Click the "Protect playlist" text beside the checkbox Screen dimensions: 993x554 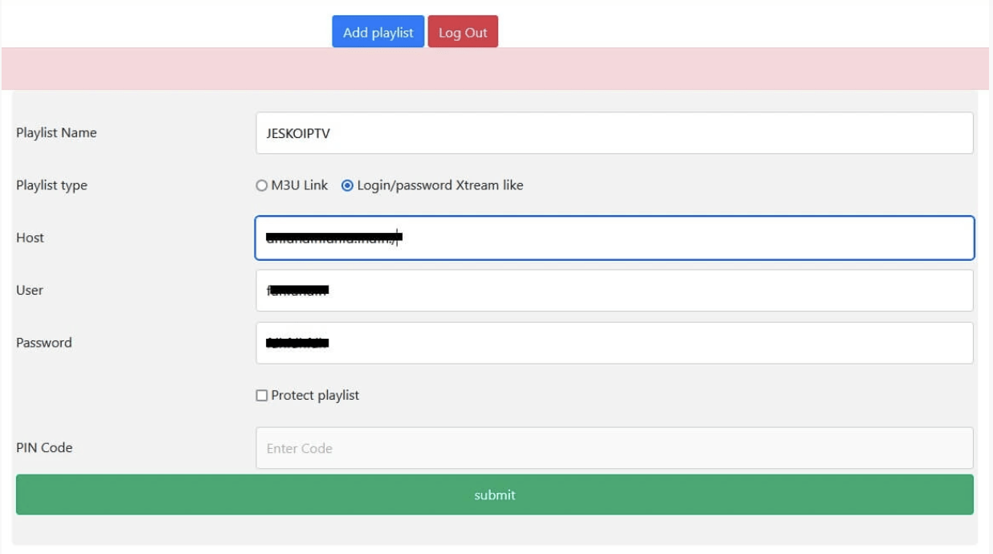(315, 396)
